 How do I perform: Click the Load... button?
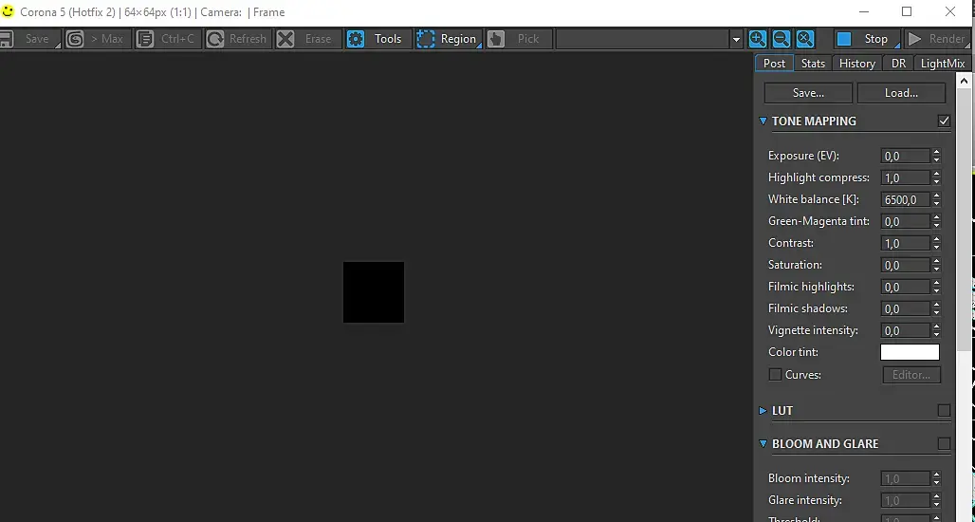tap(902, 93)
